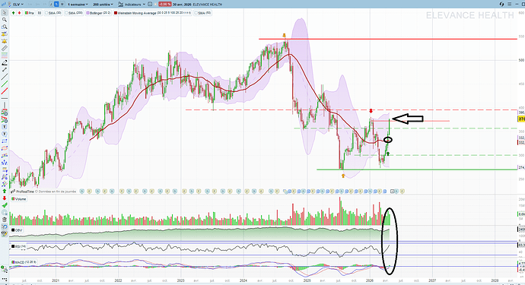Viewport: 525px width, 285px height.
Task: Open the ELV ticker dropdown
Action: tap(17, 5)
